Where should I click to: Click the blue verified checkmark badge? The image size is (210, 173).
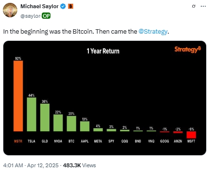tap(63, 6)
